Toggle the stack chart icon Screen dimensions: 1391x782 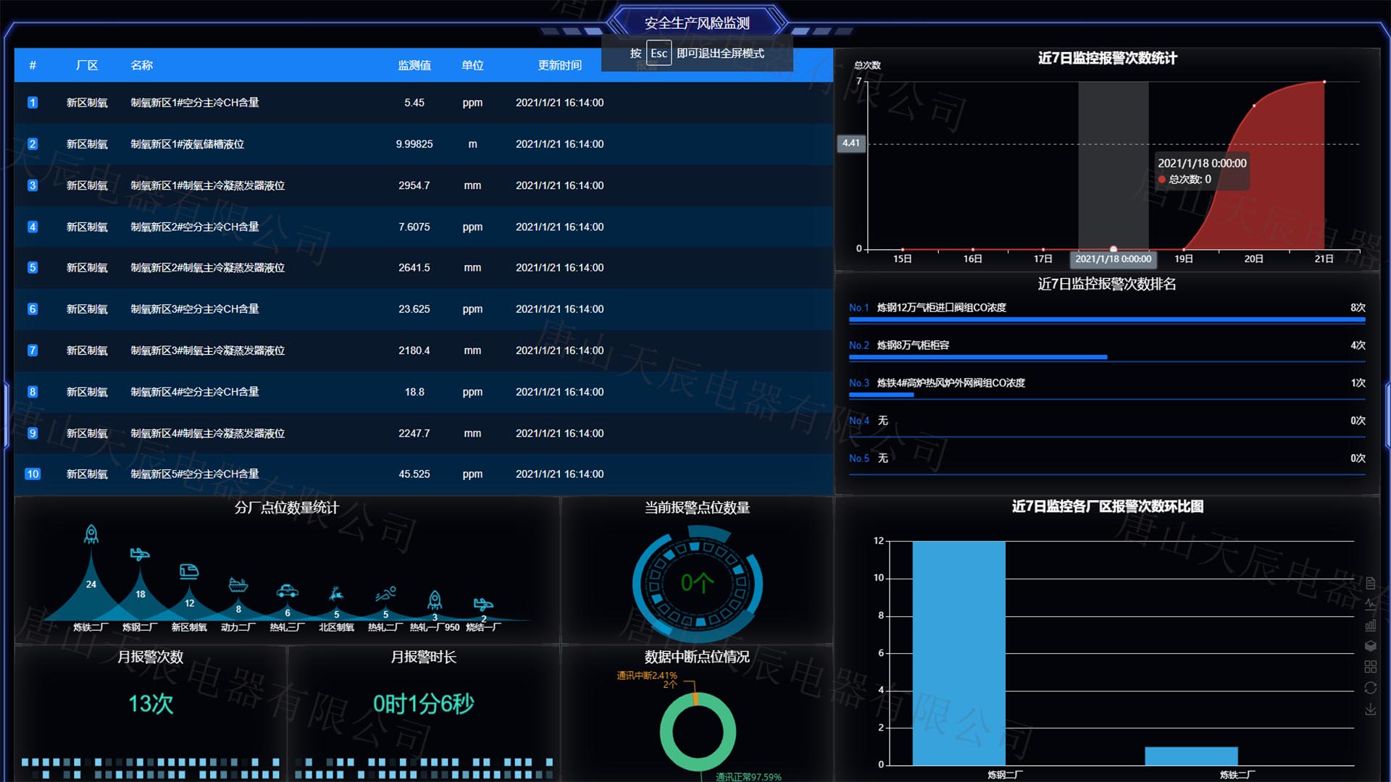point(1370,646)
